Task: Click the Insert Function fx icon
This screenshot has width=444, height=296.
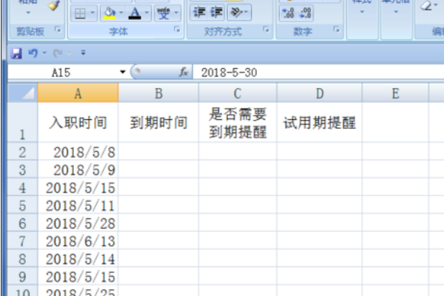Action: (x=184, y=73)
